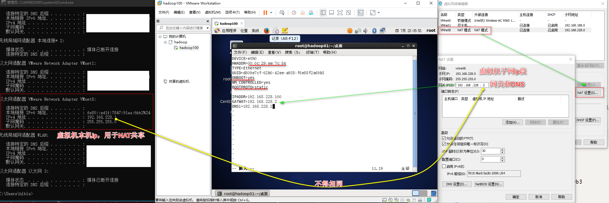Click the NAT 设置(S)... button
This screenshot has height=203, width=609.
(x=588, y=93)
